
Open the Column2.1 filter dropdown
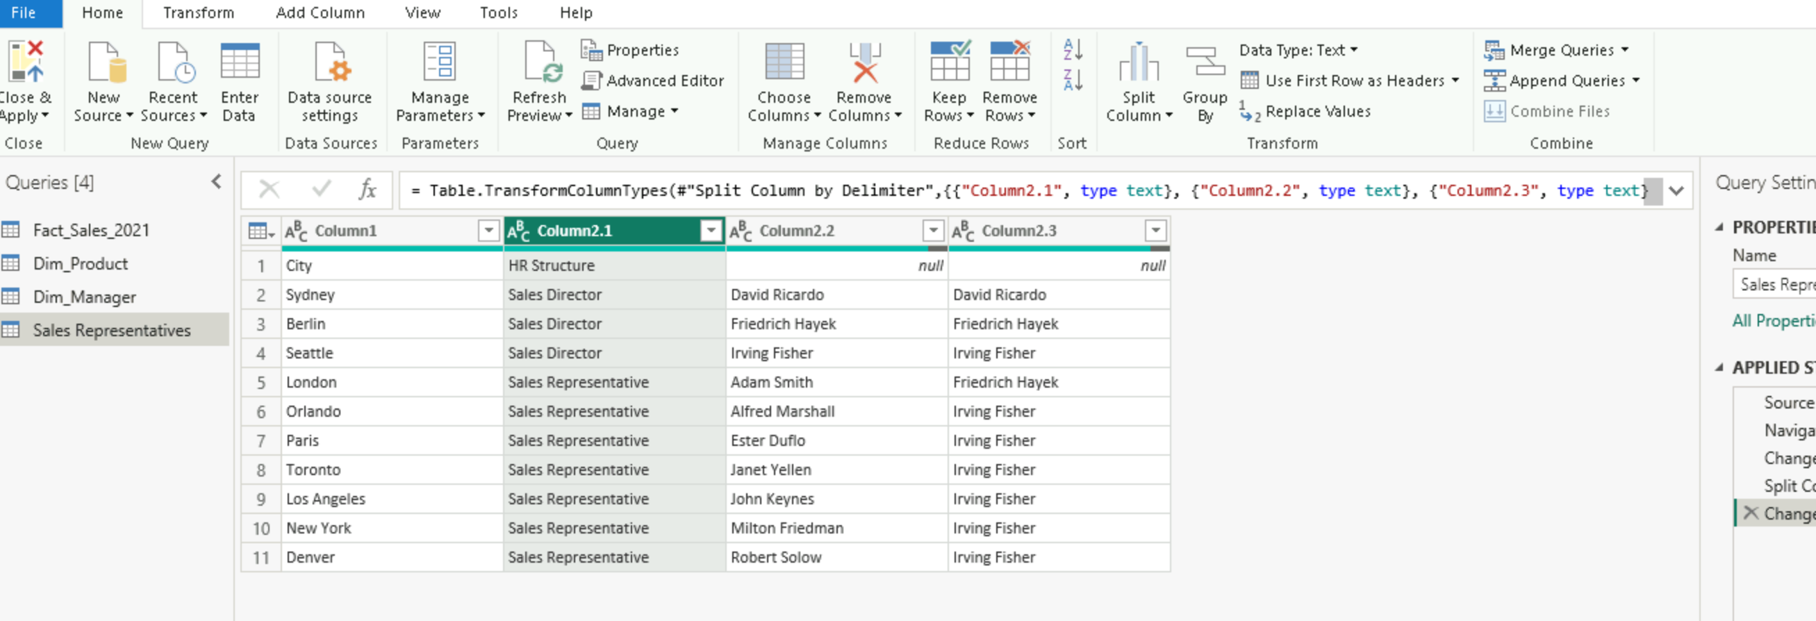[x=711, y=231]
